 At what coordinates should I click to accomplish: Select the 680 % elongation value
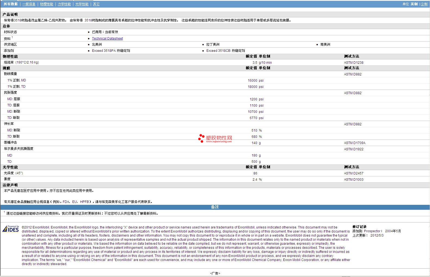(x=256, y=137)
